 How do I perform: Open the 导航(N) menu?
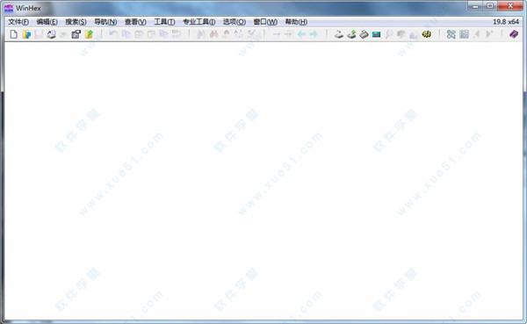[x=105, y=22]
